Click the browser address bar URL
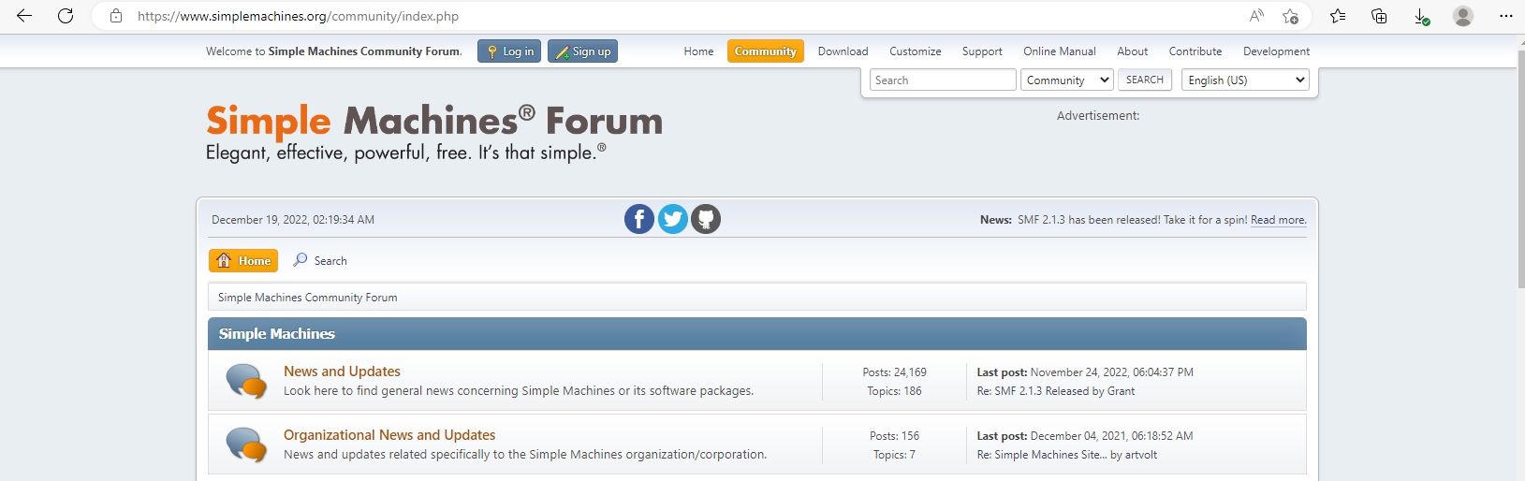The width and height of the screenshot is (1525, 481). point(298,16)
